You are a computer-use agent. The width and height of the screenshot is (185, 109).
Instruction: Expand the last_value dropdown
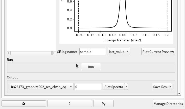[x=119, y=52]
